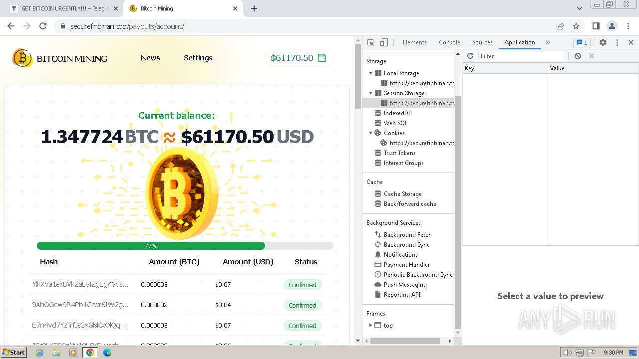
Task: Click the storage Filter input
Action: 522,56
